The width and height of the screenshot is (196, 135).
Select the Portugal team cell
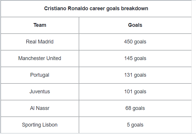(x=40, y=75)
